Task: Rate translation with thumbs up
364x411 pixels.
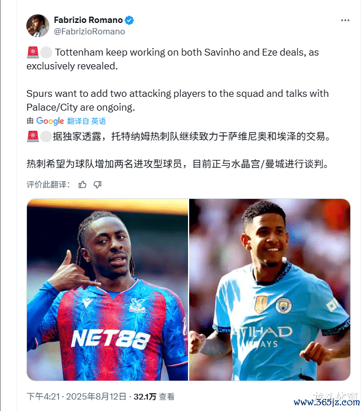Action: pyautogui.click(x=83, y=185)
